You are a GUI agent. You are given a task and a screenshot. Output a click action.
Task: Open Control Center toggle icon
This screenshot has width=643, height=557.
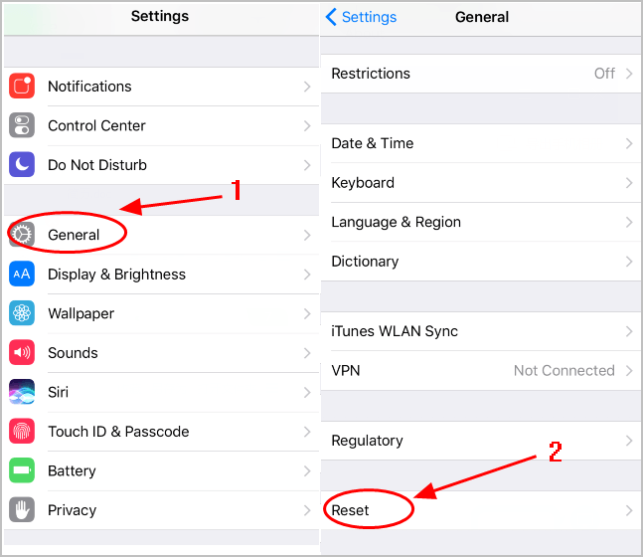[22, 125]
